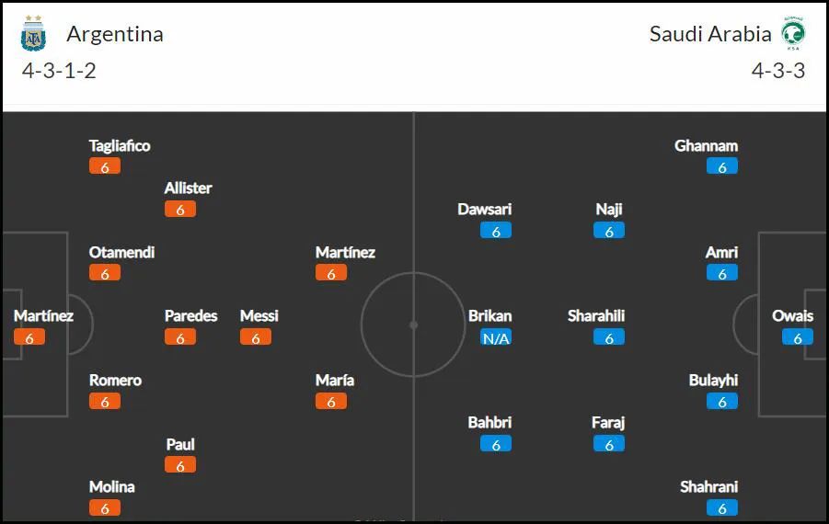This screenshot has height=524, width=829.
Task: Select the Saudi Arabia 4-3-3 formation text
Action: [778, 71]
